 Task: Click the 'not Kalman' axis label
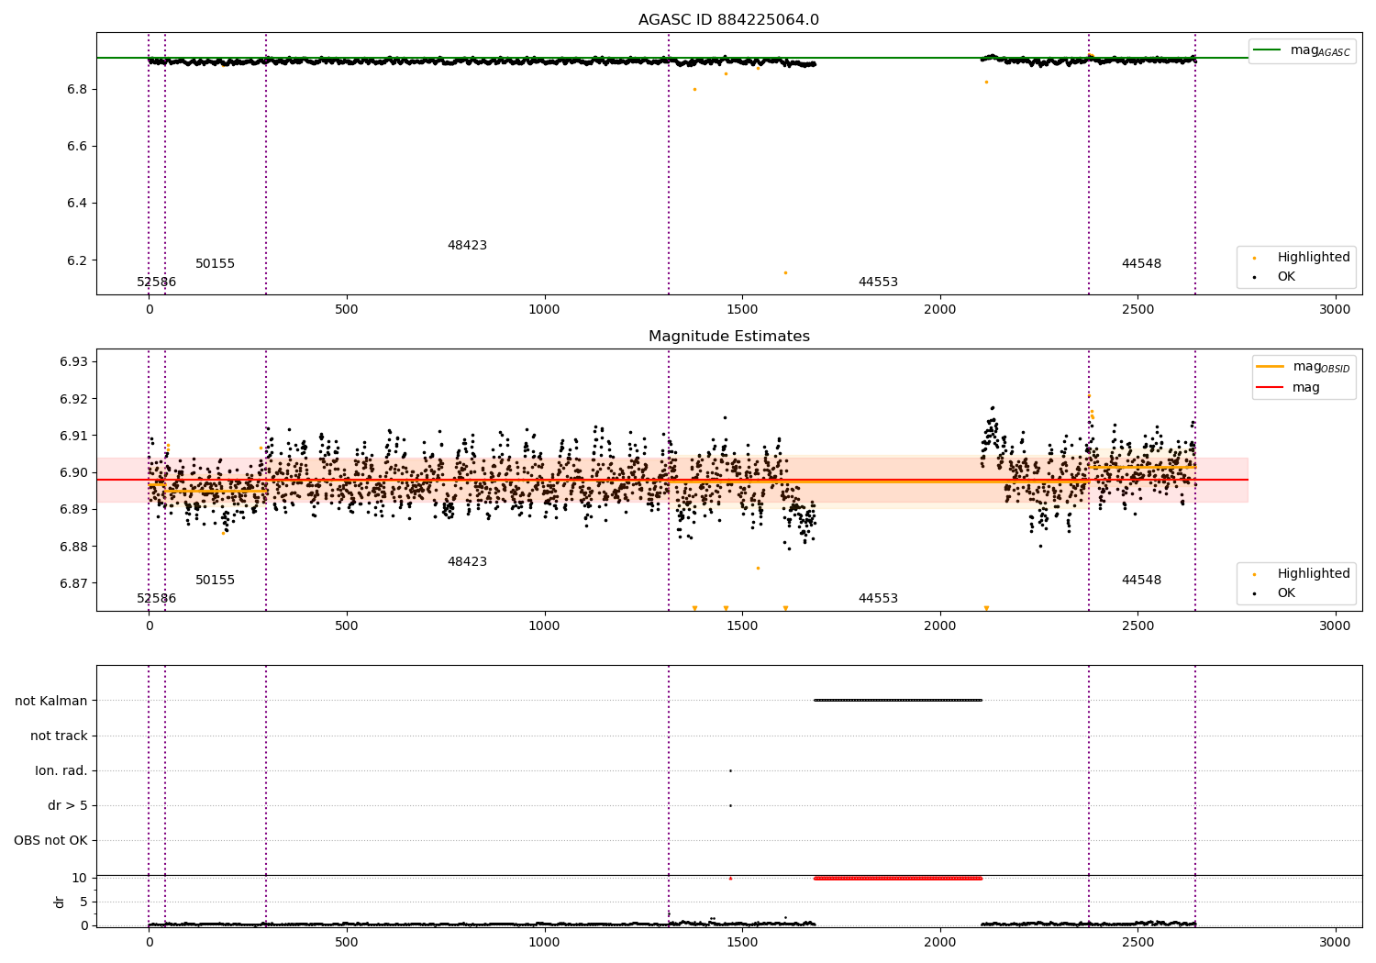tap(51, 702)
